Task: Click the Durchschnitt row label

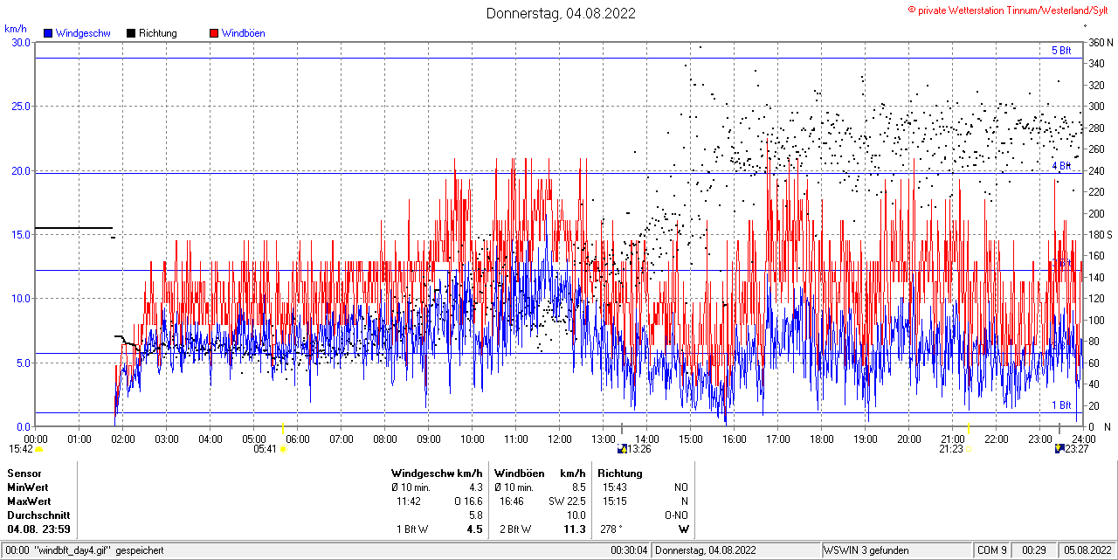Action: [x=38, y=515]
